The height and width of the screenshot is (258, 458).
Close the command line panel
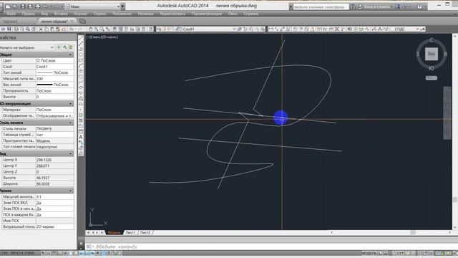(x=81, y=244)
